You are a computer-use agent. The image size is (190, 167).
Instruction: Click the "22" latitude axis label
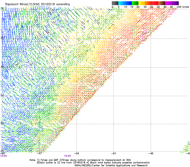[2, 123]
